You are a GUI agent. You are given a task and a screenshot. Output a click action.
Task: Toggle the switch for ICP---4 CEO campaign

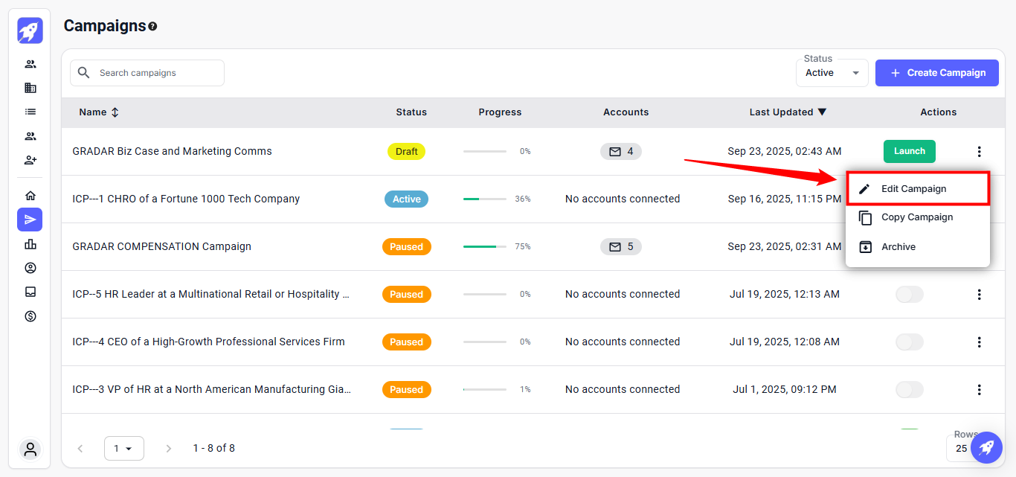909,342
